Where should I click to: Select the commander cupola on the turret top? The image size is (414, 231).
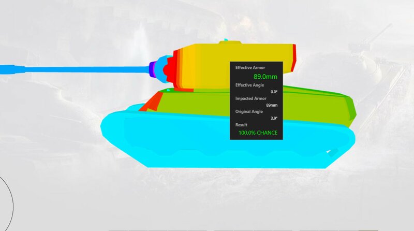pyautogui.click(x=230, y=42)
